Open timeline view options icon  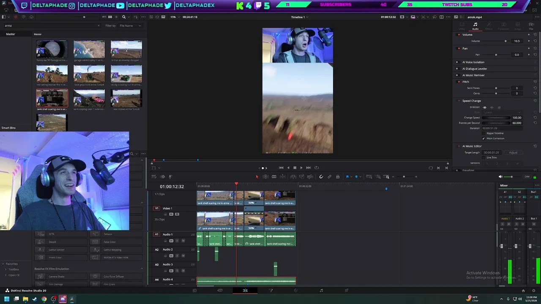click(x=153, y=176)
